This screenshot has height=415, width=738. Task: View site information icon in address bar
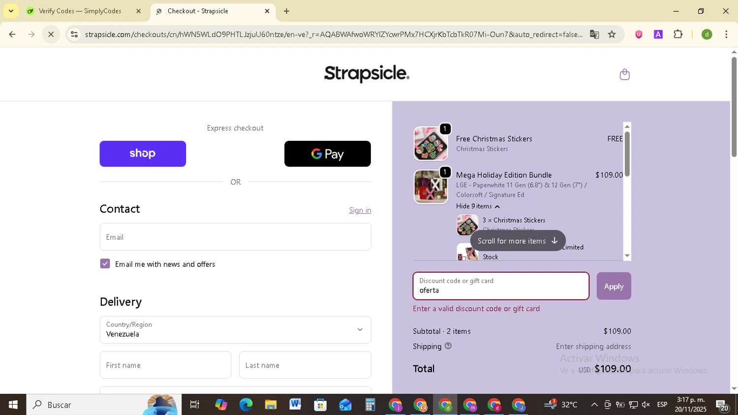point(74,34)
